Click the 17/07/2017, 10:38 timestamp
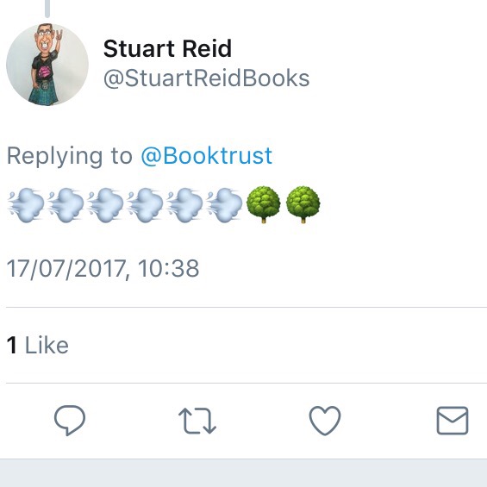Image resolution: width=487 pixels, height=487 pixels. click(103, 269)
